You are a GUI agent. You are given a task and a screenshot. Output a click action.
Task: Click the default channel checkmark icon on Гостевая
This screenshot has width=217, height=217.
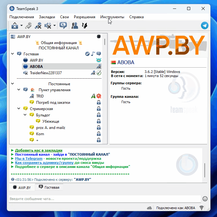87,54
